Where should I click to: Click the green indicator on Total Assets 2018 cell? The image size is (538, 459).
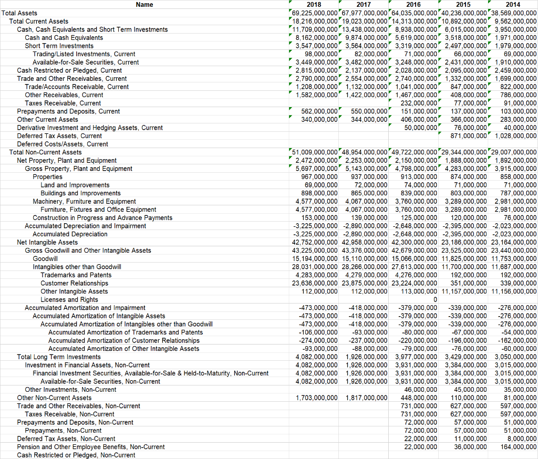tap(290, 11)
